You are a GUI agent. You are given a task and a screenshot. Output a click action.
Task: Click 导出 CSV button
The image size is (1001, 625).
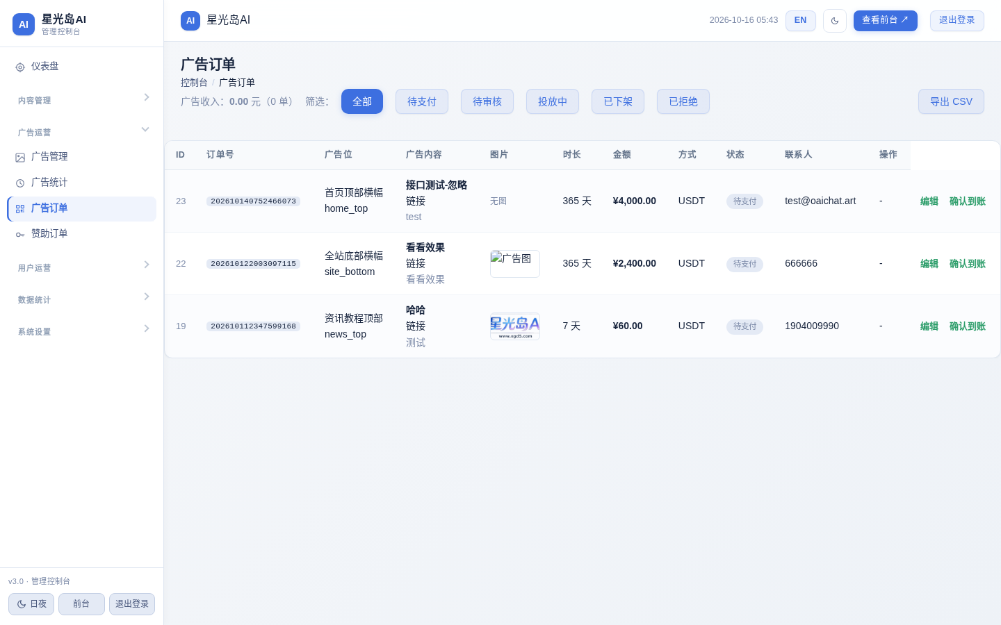point(951,101)
